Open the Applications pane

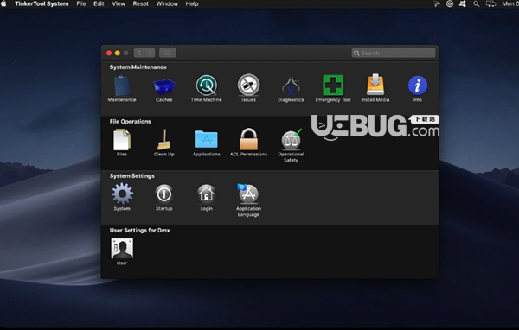coord(206,143)
